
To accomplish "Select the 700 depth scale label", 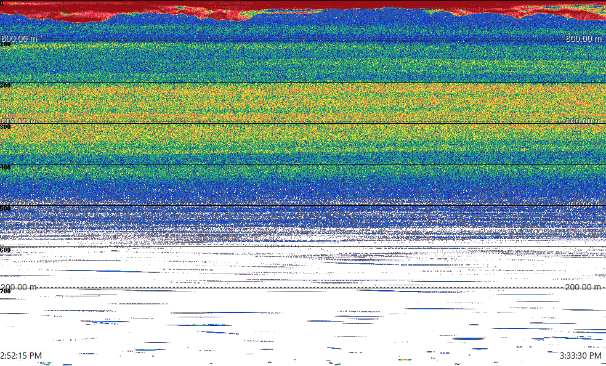I will coord(6,291).
